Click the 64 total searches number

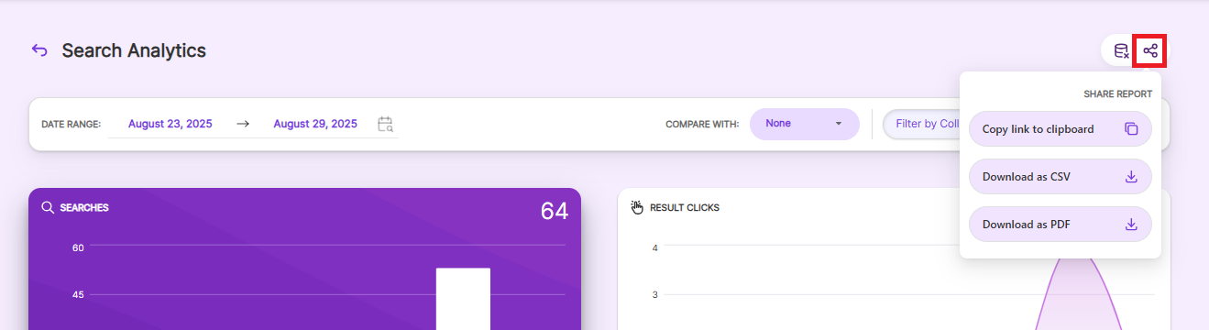coord(554,211)
